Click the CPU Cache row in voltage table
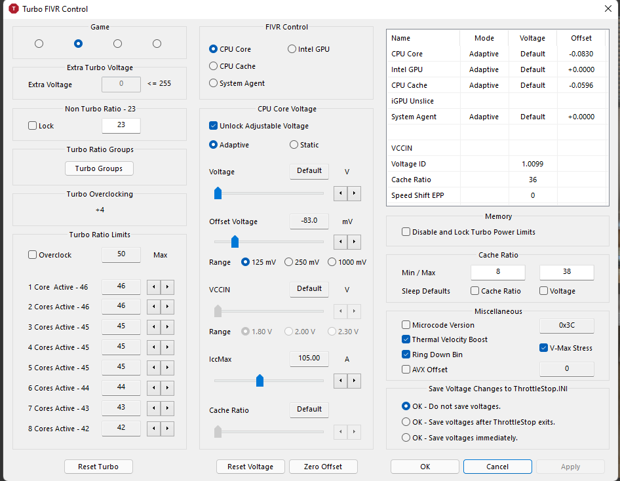 coord(497,85)
